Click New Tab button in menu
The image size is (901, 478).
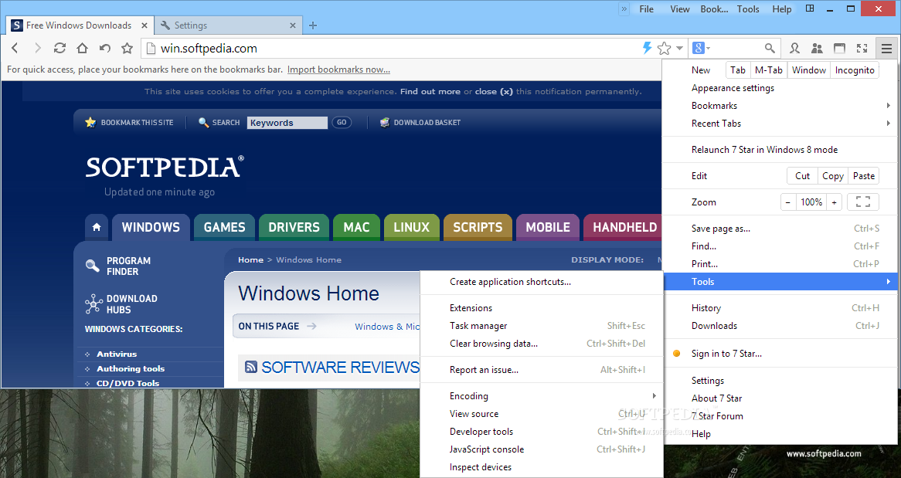coord(738,70)
